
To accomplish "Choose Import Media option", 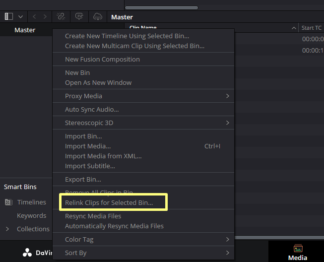I will [x=143, y=146].
